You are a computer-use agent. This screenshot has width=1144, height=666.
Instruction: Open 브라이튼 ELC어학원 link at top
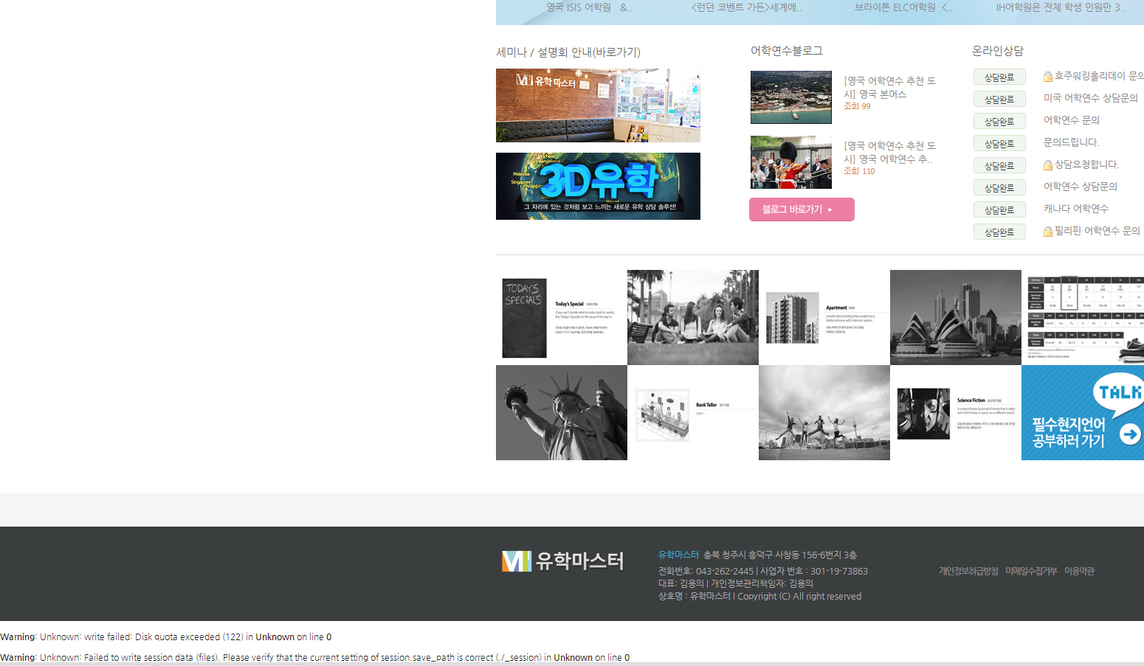click(902, 7)
